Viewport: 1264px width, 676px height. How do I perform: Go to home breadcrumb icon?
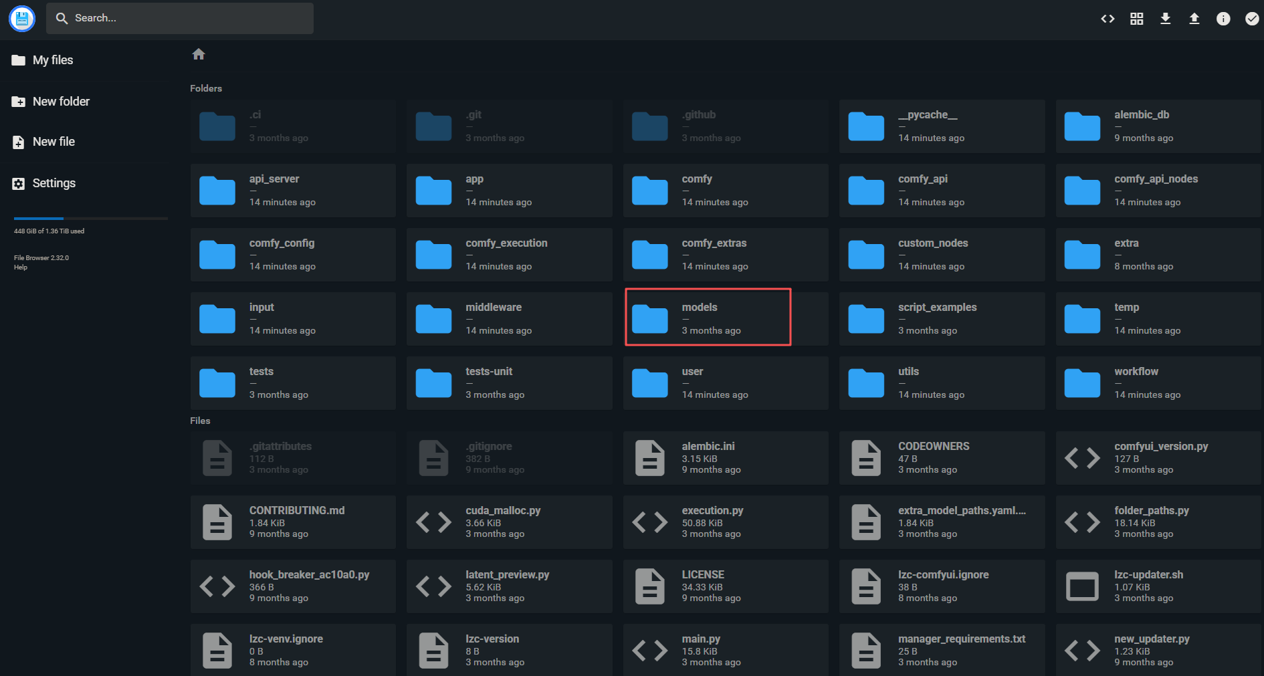pos(199,54)
